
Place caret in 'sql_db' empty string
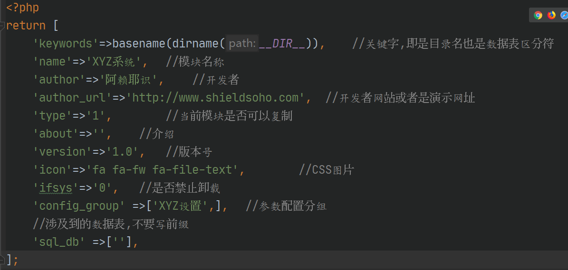(119, 242)
